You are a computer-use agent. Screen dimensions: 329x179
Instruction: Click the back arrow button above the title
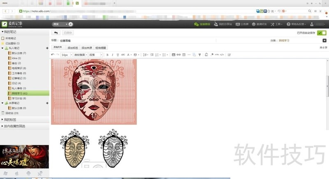[x=56, y=32]
